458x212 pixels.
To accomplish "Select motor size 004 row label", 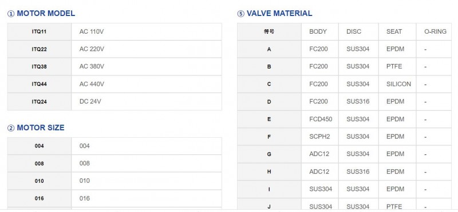I will (x=39, y=146).
